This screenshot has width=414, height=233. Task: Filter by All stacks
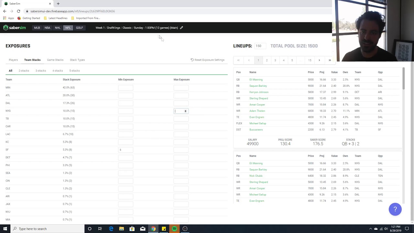[x=10, y=71]
